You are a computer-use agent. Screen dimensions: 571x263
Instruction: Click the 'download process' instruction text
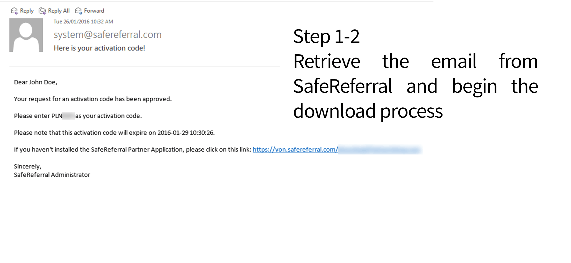[368, 111]
